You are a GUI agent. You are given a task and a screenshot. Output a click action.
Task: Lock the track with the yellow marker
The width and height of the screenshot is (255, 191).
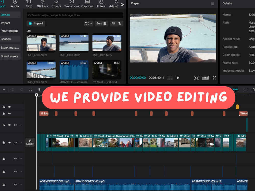click(4, 107)
